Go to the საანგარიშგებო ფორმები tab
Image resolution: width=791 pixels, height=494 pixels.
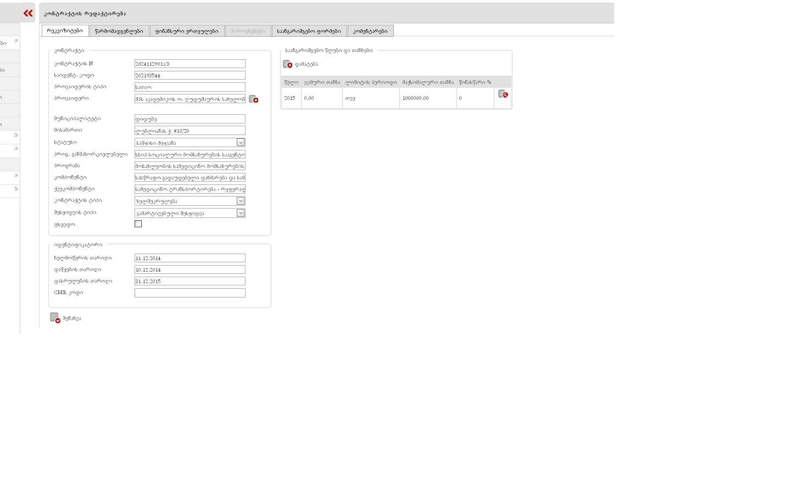309,31
